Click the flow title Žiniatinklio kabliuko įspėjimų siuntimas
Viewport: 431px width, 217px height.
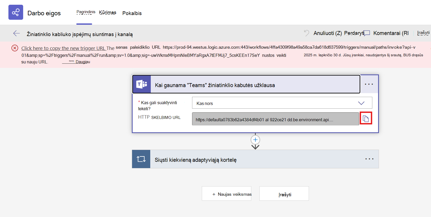coord(79,34)
